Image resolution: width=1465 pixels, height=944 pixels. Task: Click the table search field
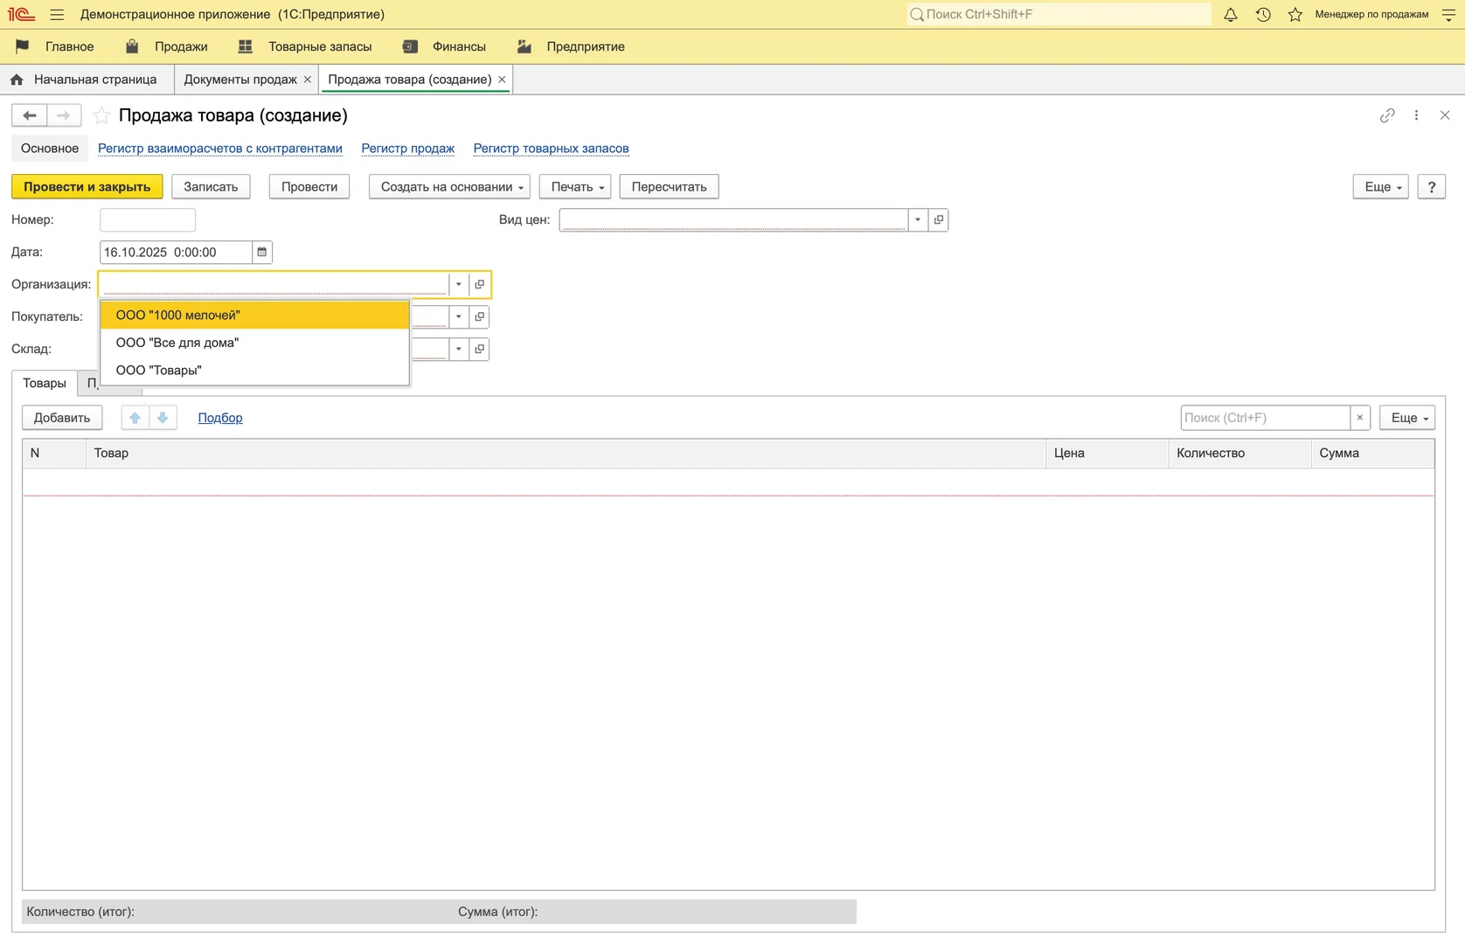[x=1264, y=418]
